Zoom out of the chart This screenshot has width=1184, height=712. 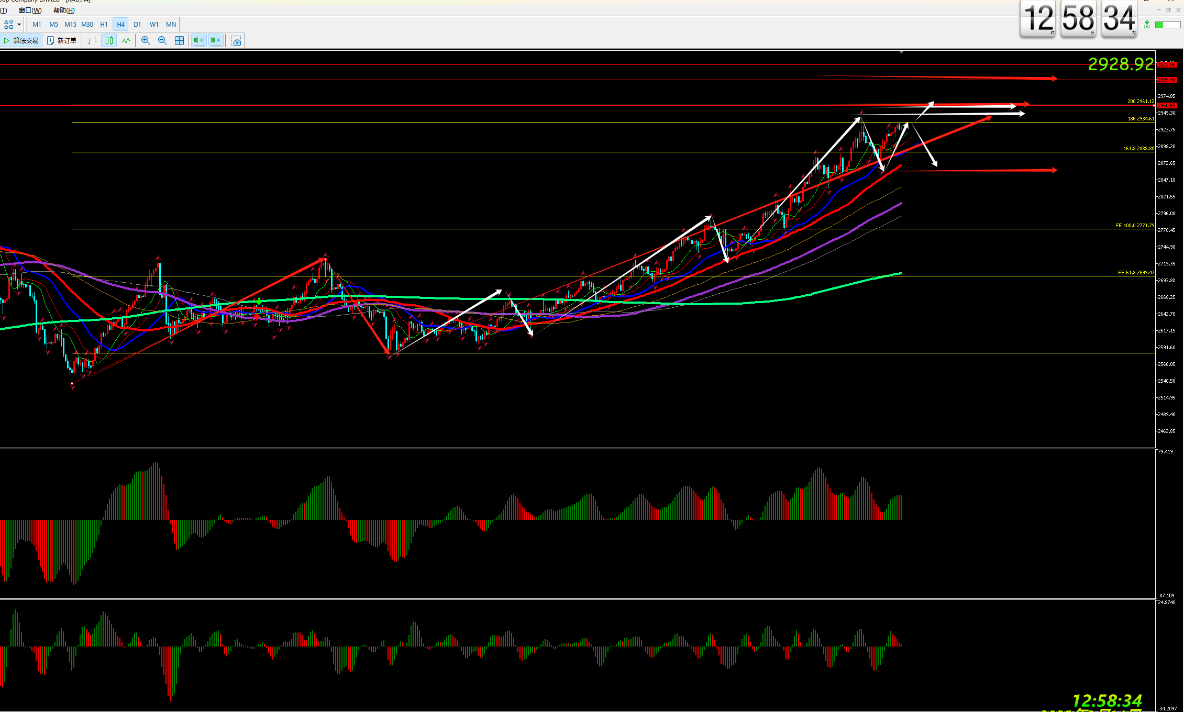(162, 41)
